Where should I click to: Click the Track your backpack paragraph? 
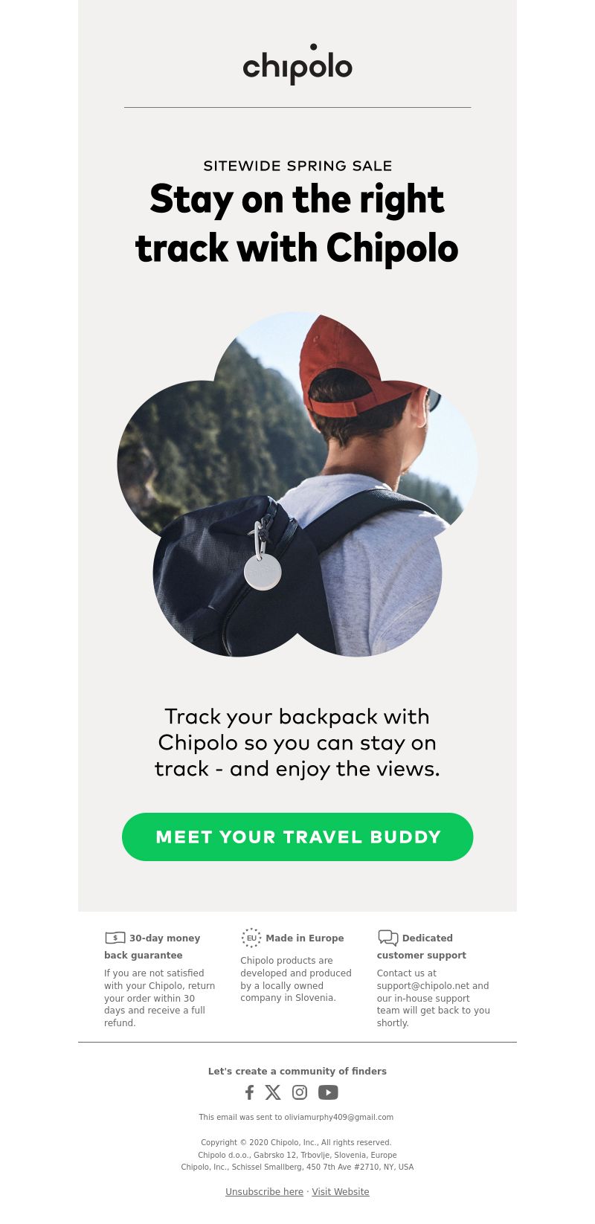pos(297,742)
